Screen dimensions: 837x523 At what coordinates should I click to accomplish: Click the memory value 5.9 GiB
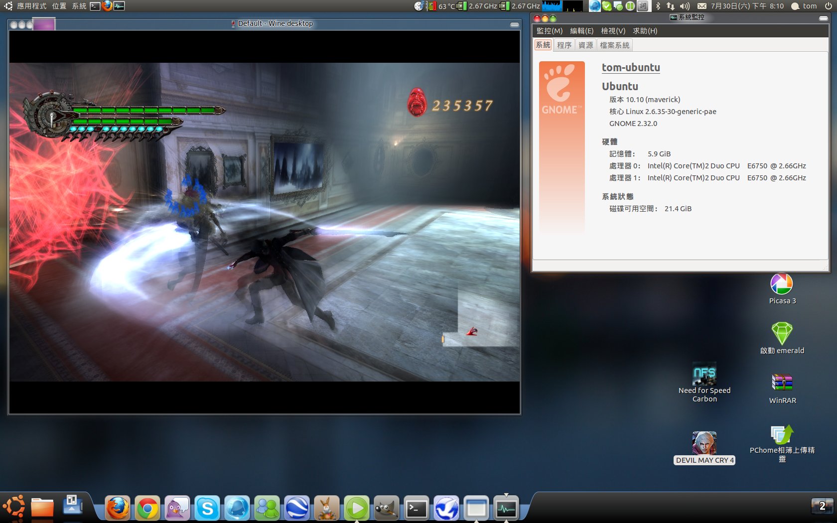(659, 154)
